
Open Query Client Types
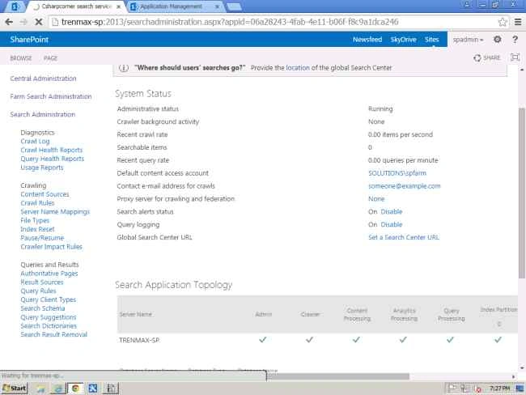(x=49, y=299)
